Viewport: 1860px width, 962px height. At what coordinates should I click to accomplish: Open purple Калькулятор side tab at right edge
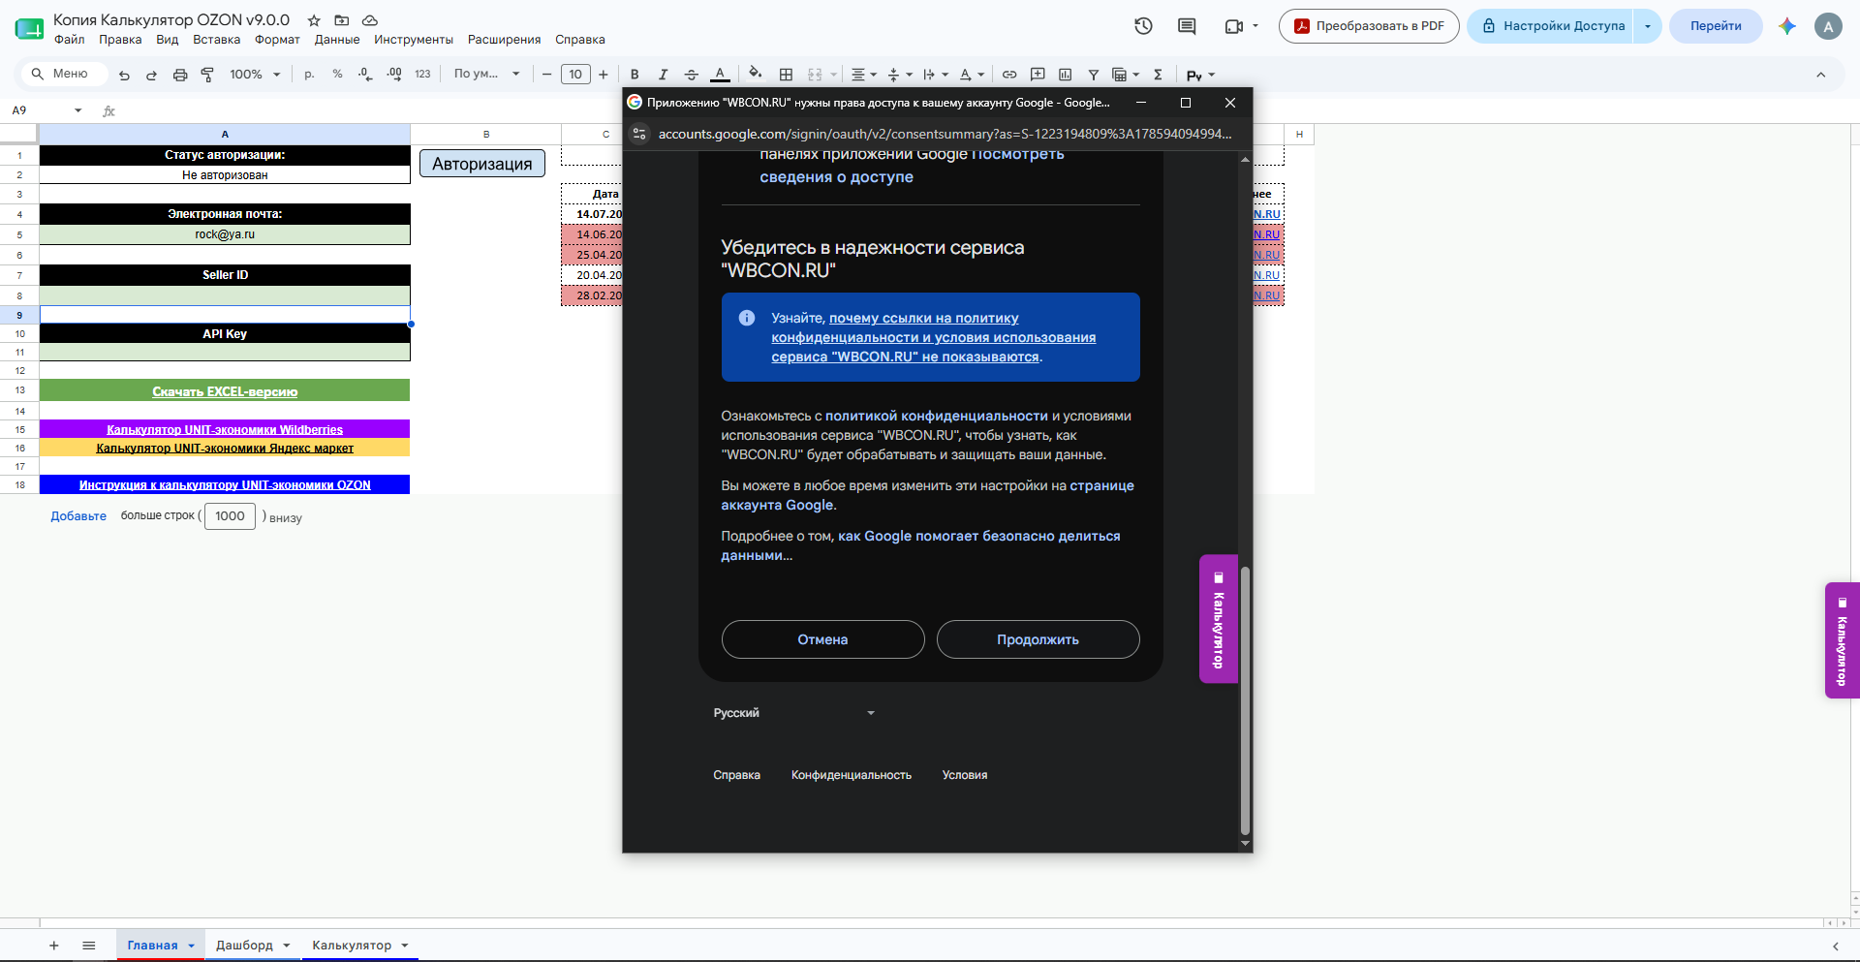pyautogui.click(x=1842, y=640)
